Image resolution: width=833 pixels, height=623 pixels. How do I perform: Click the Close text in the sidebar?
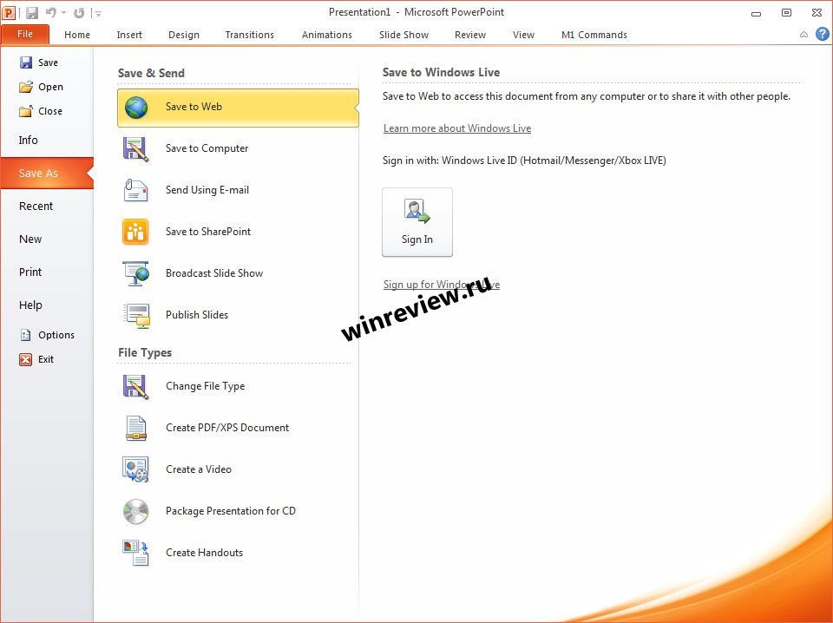tap(50, 111)
